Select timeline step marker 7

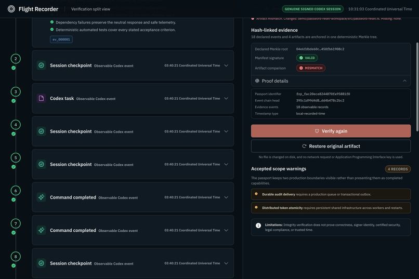[x=16, y=223]
